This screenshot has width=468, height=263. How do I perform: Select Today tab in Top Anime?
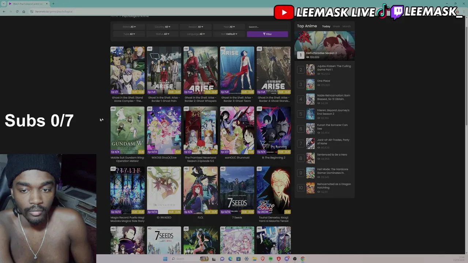pos(326,26)
